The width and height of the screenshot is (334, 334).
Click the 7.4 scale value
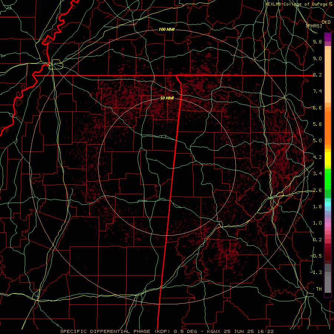click(x=317, y=91)
